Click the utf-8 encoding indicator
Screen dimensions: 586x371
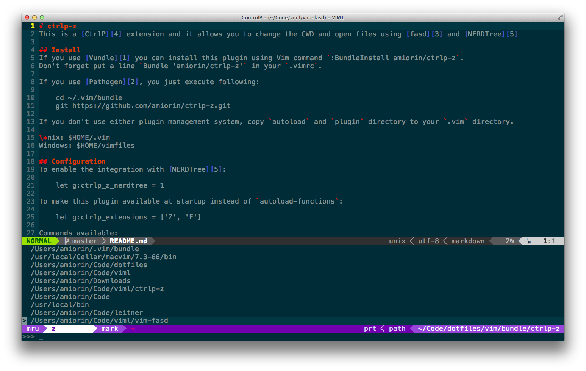428,241
